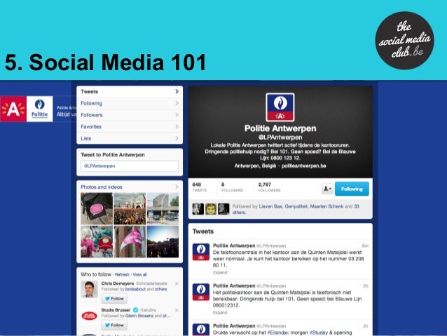Open the politieantwerpen.be website link
The width and height of the screenshot is (447, 336).
303,166
